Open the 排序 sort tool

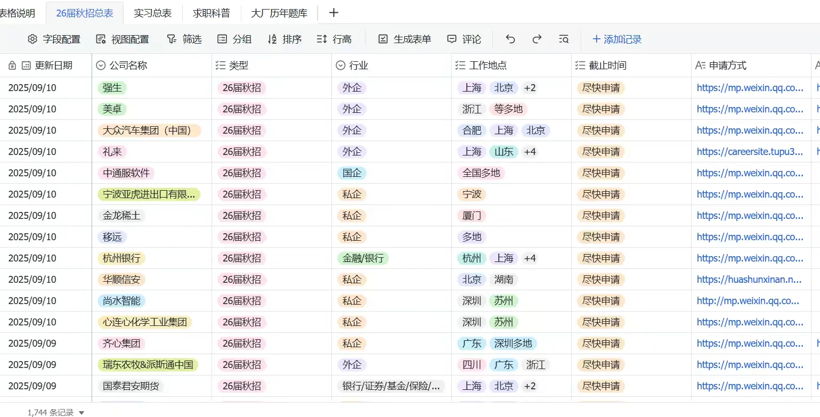285,39
